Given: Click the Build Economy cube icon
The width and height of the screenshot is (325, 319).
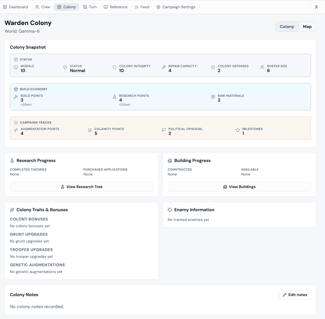Looking at the screenshot, I should point(16,89).
